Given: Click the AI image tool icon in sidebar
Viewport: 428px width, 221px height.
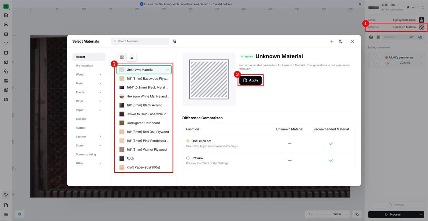Looking at the screenshot, I should 6,90.
